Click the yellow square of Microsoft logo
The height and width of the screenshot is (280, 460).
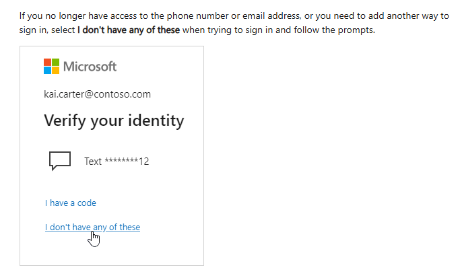pyautogui.click(x=55, y=70)
